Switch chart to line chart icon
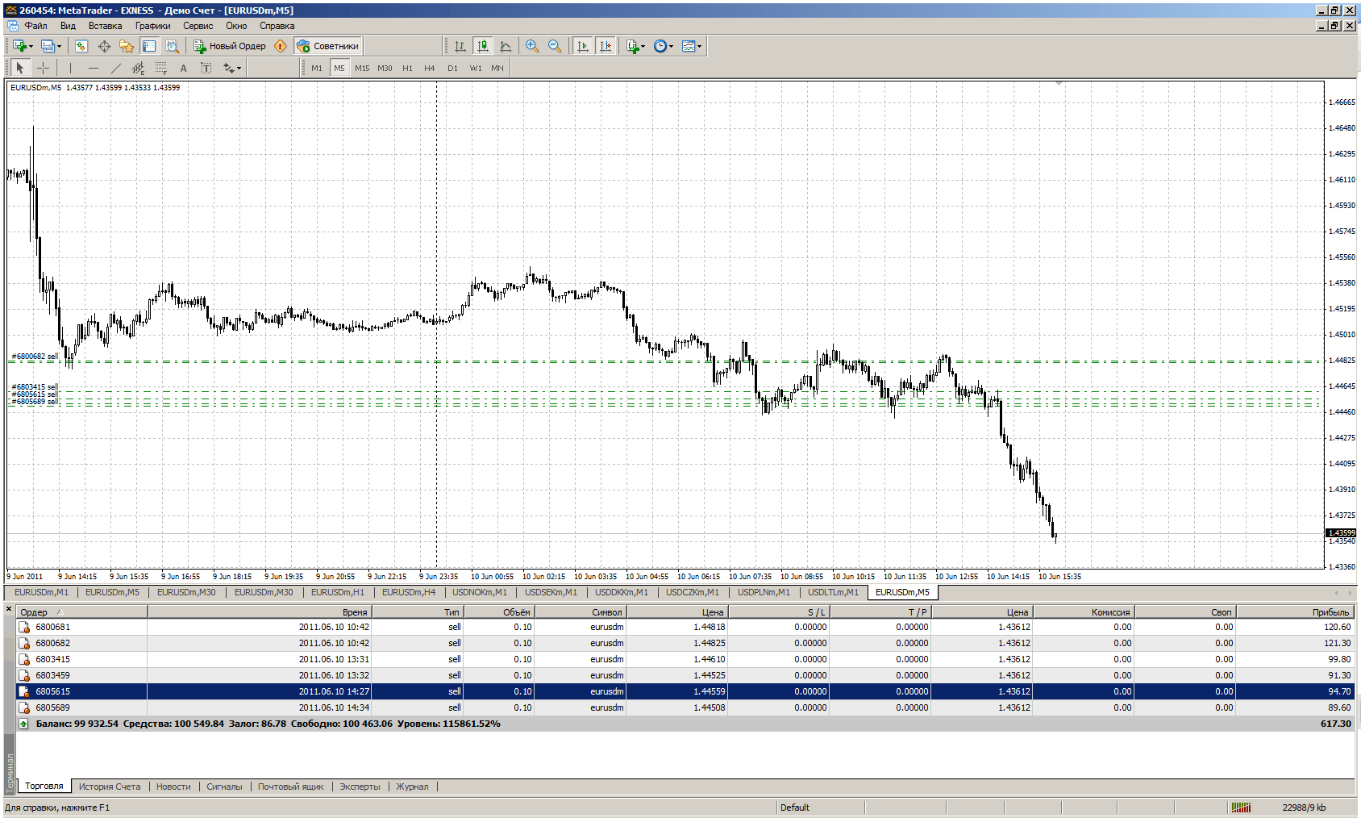The width and height of the screenshot is (1361, 818). pos(506,46)
